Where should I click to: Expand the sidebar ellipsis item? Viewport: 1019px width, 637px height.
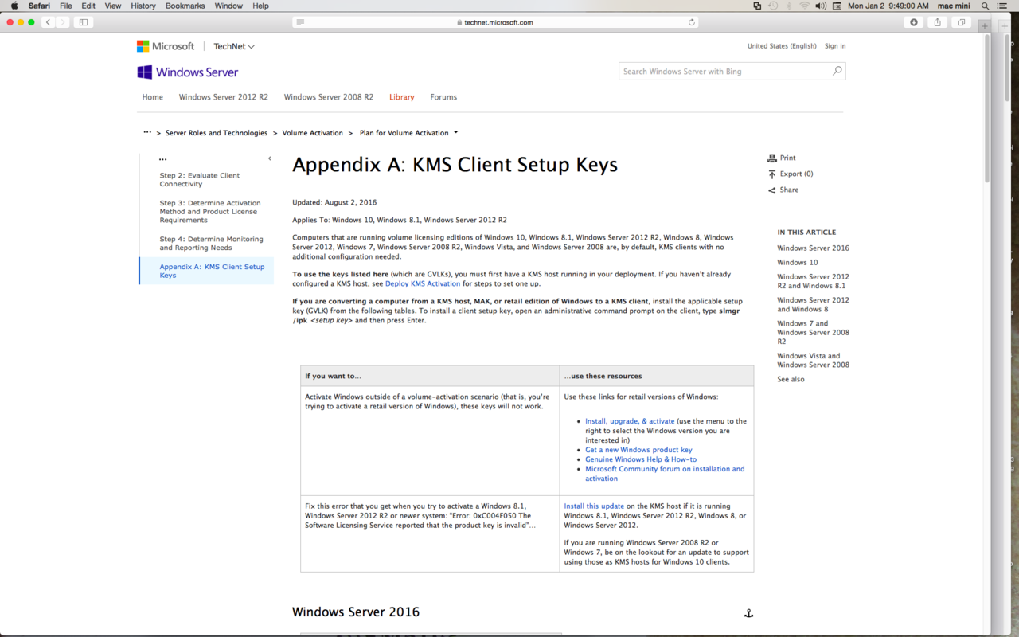[162, 159]
